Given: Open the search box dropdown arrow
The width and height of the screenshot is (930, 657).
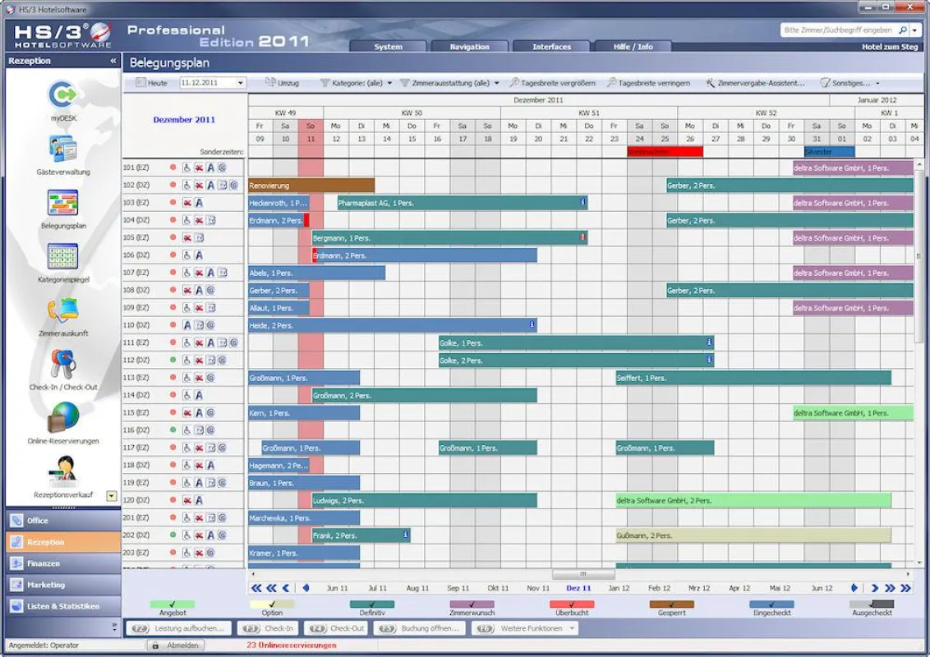Looking at the screenshot, I should [x=914, y=30].
